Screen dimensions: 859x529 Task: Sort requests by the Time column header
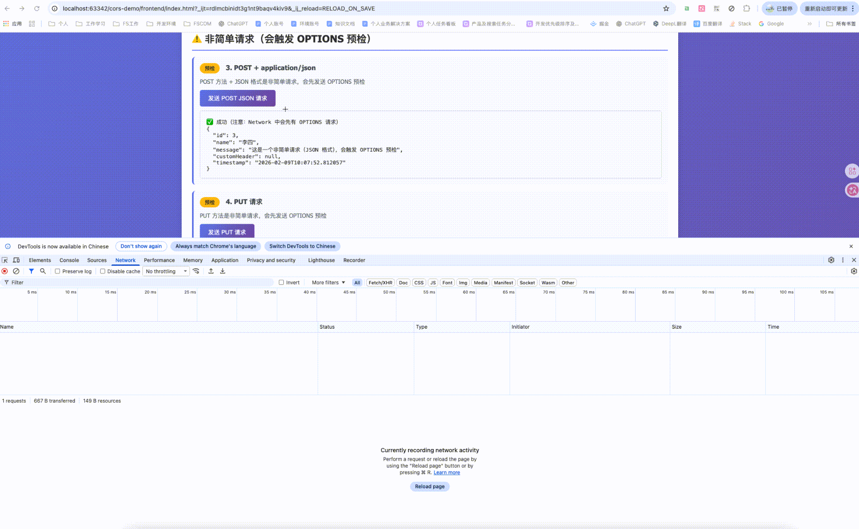click(x=812, y=327)
